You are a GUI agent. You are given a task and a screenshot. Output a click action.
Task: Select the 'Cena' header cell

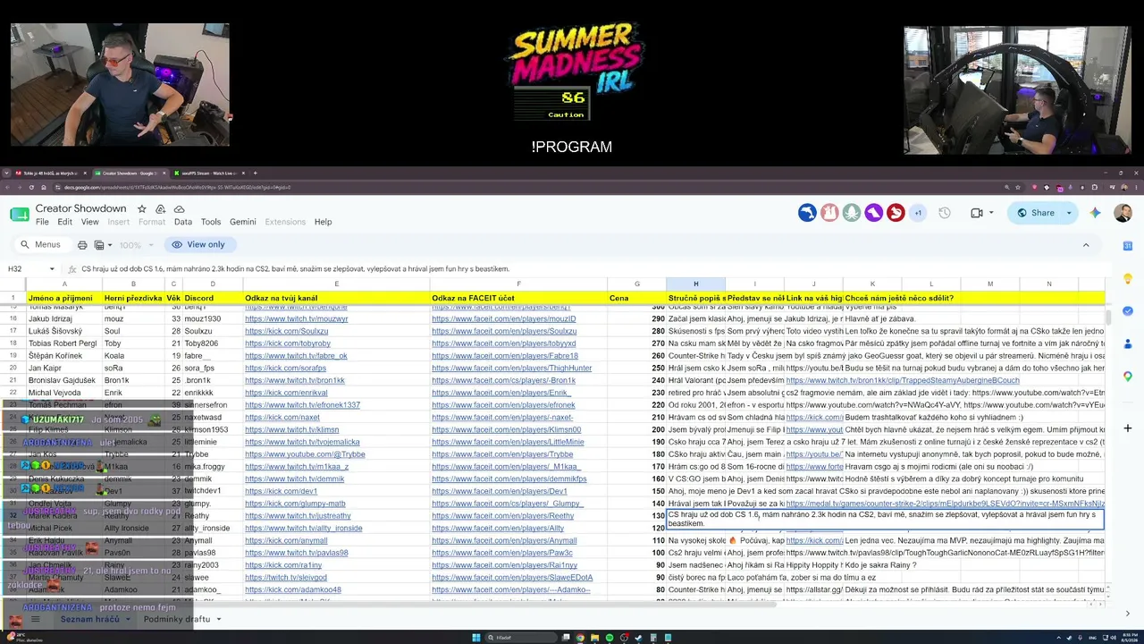click(636, 298)
